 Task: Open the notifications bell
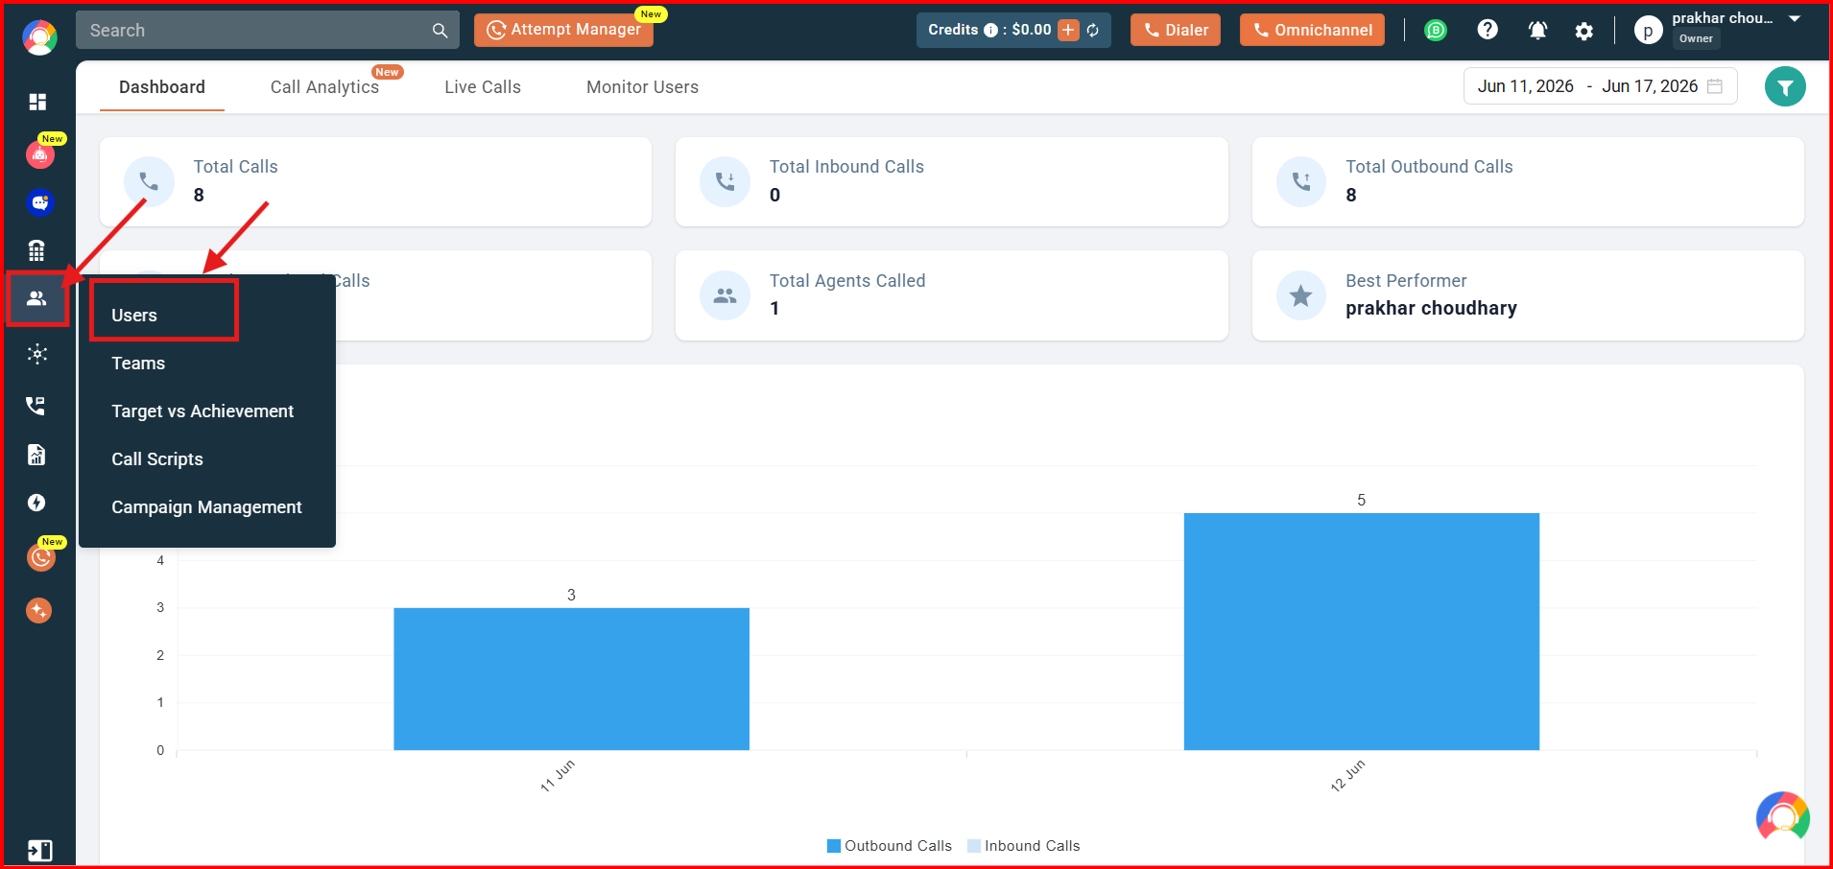pos(1537,31)
